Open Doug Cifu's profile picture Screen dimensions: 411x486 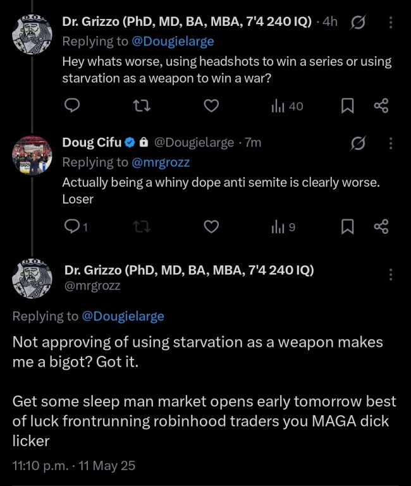click(x=32, y=155)
